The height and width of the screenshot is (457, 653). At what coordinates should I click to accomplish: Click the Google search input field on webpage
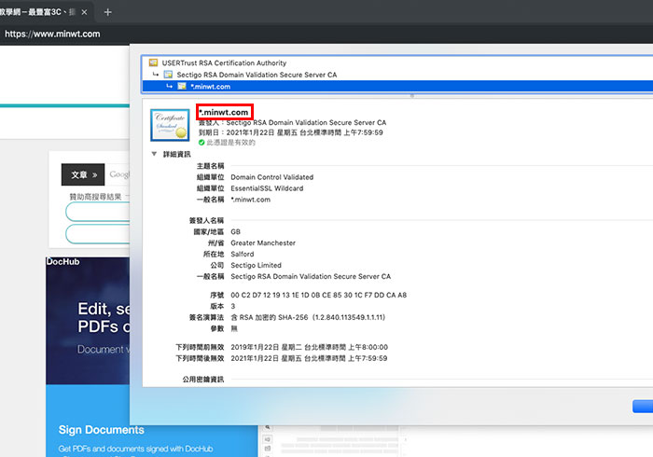pyautogui.click(x=119, y=174)
